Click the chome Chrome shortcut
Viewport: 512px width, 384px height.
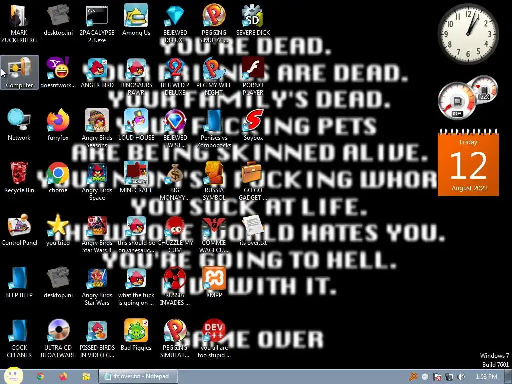click(x=58, y=177)
